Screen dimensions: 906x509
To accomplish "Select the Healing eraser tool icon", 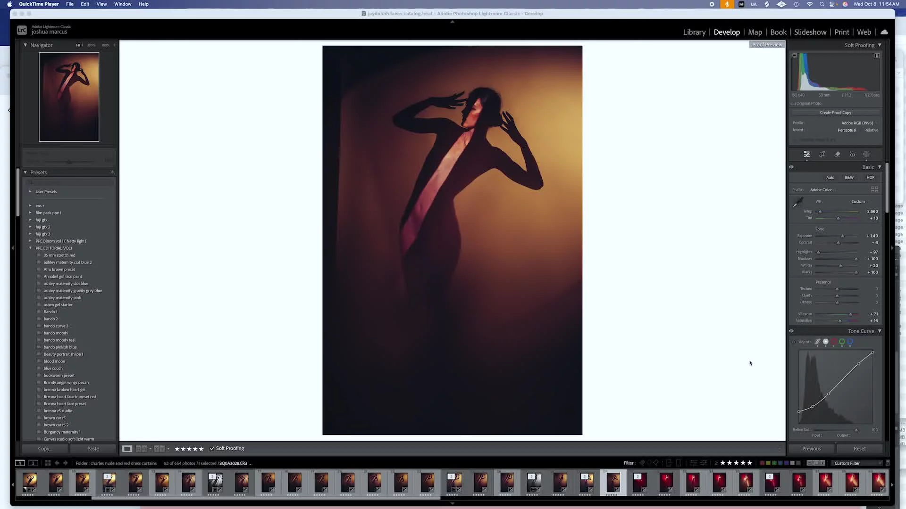I will tap(838, 154).
